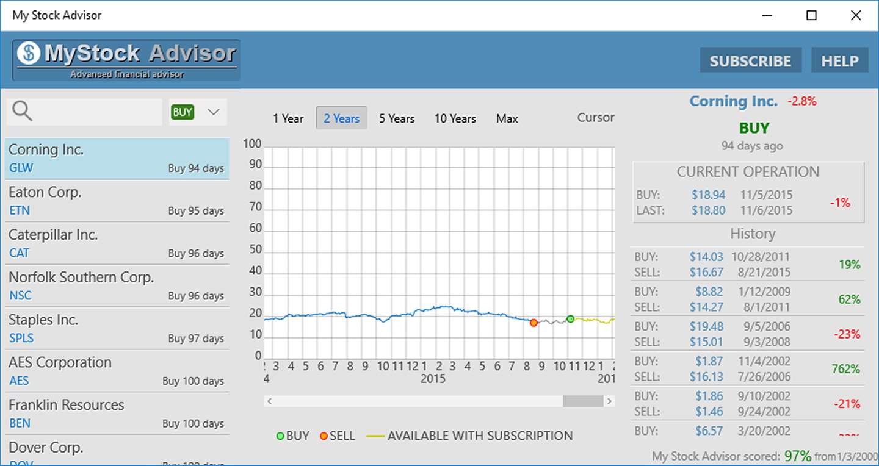Click the -23% history result
Image resolution: width=879 pixels, height=466 pixels.
[846, 334]
